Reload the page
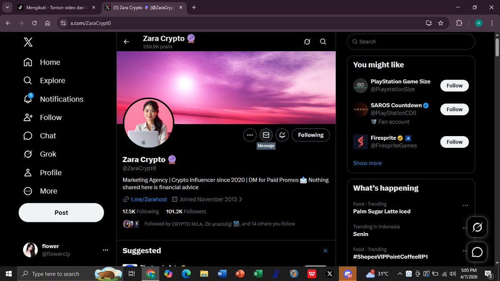 [35, 23]
